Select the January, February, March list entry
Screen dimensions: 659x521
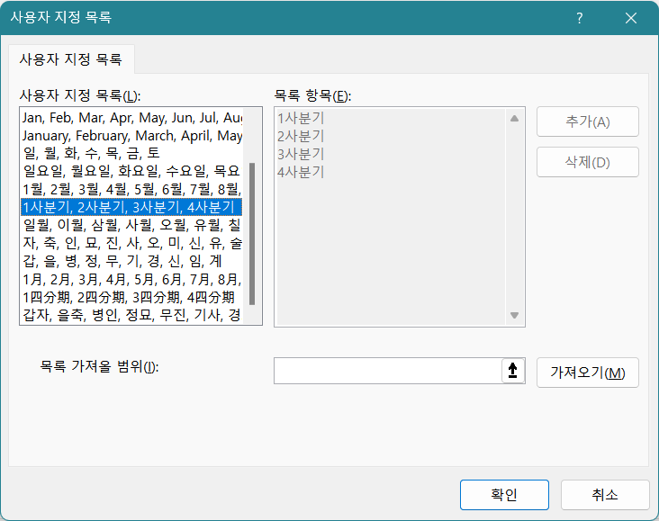(131, 136)
